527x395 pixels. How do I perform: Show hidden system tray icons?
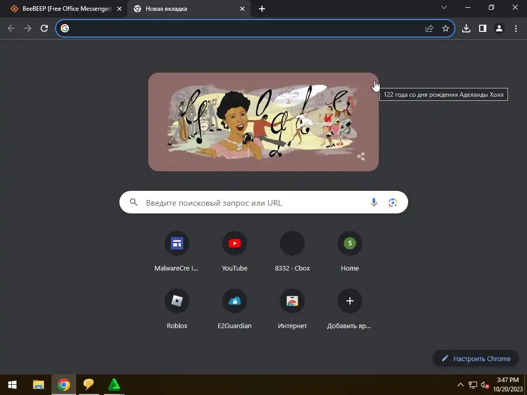tap(461, 385)
